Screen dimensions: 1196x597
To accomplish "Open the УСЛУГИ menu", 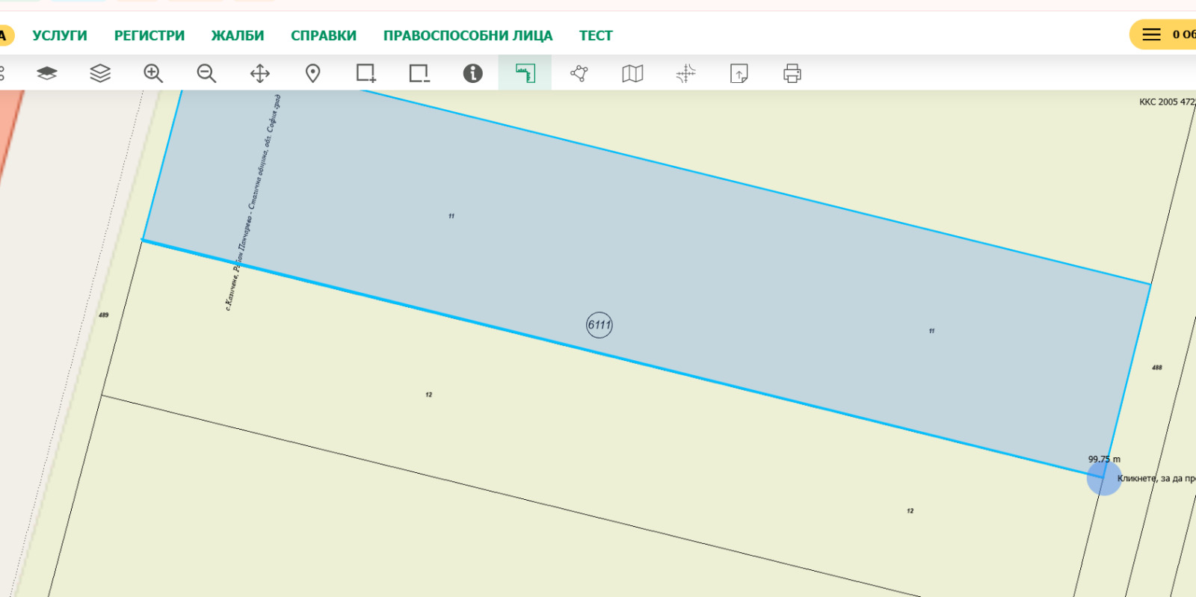I will (x=60, y=36).
